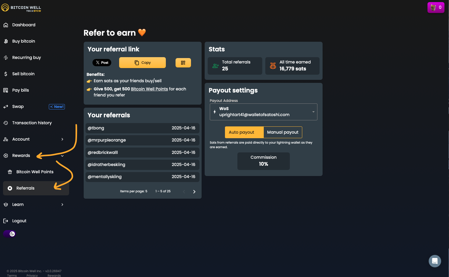Click the Pay bills icon

click(6, 90)
